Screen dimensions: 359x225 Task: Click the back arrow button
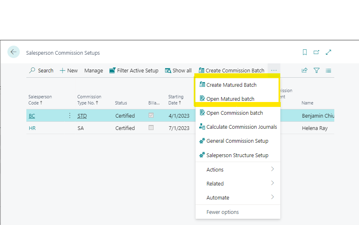click(14, 52)
